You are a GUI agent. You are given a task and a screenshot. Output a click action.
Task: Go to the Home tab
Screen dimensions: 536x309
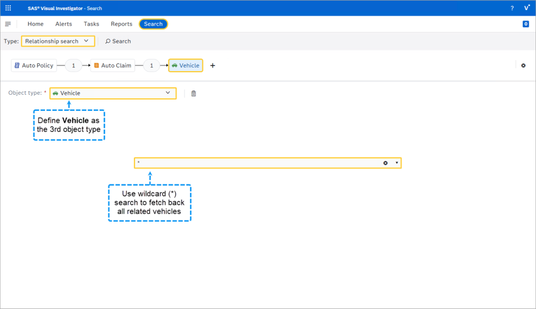pos(35,24)
